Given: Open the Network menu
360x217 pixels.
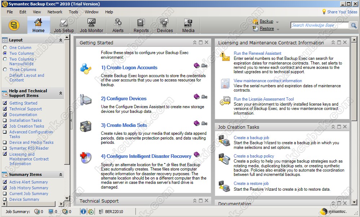Looking at the screenshot, I should click(55, 12).
